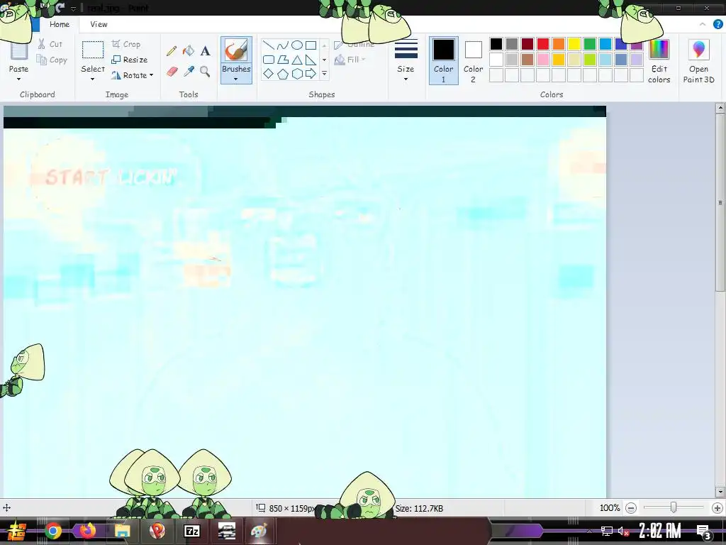Open Edit colors dialog
The image size is (726, 545).
[x=659, y=61]
